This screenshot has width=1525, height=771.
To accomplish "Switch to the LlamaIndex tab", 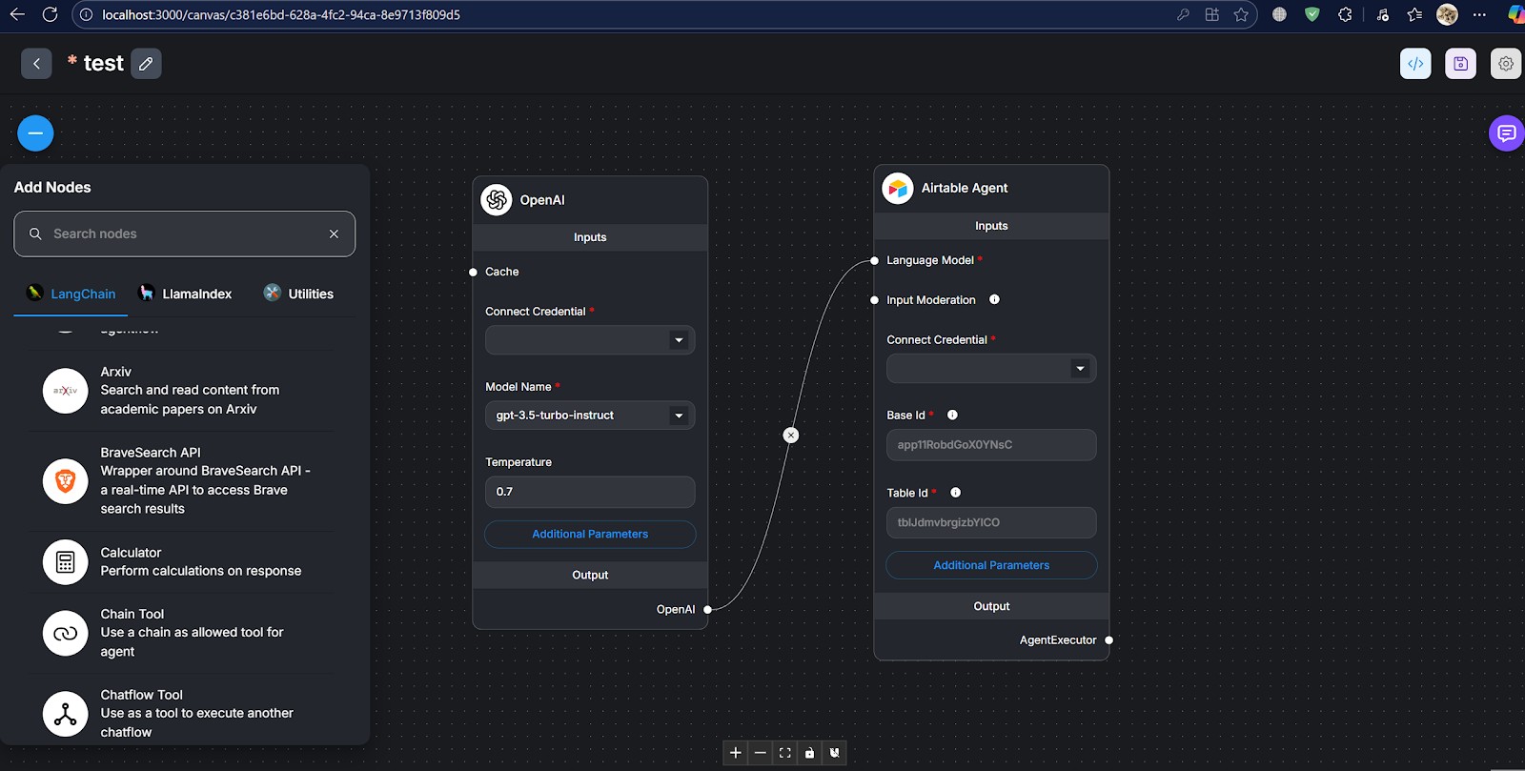I will pyautogui.click(x=186, y=294).
